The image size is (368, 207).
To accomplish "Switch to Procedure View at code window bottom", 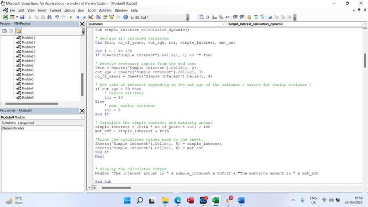I will click(x=89, y=187).
